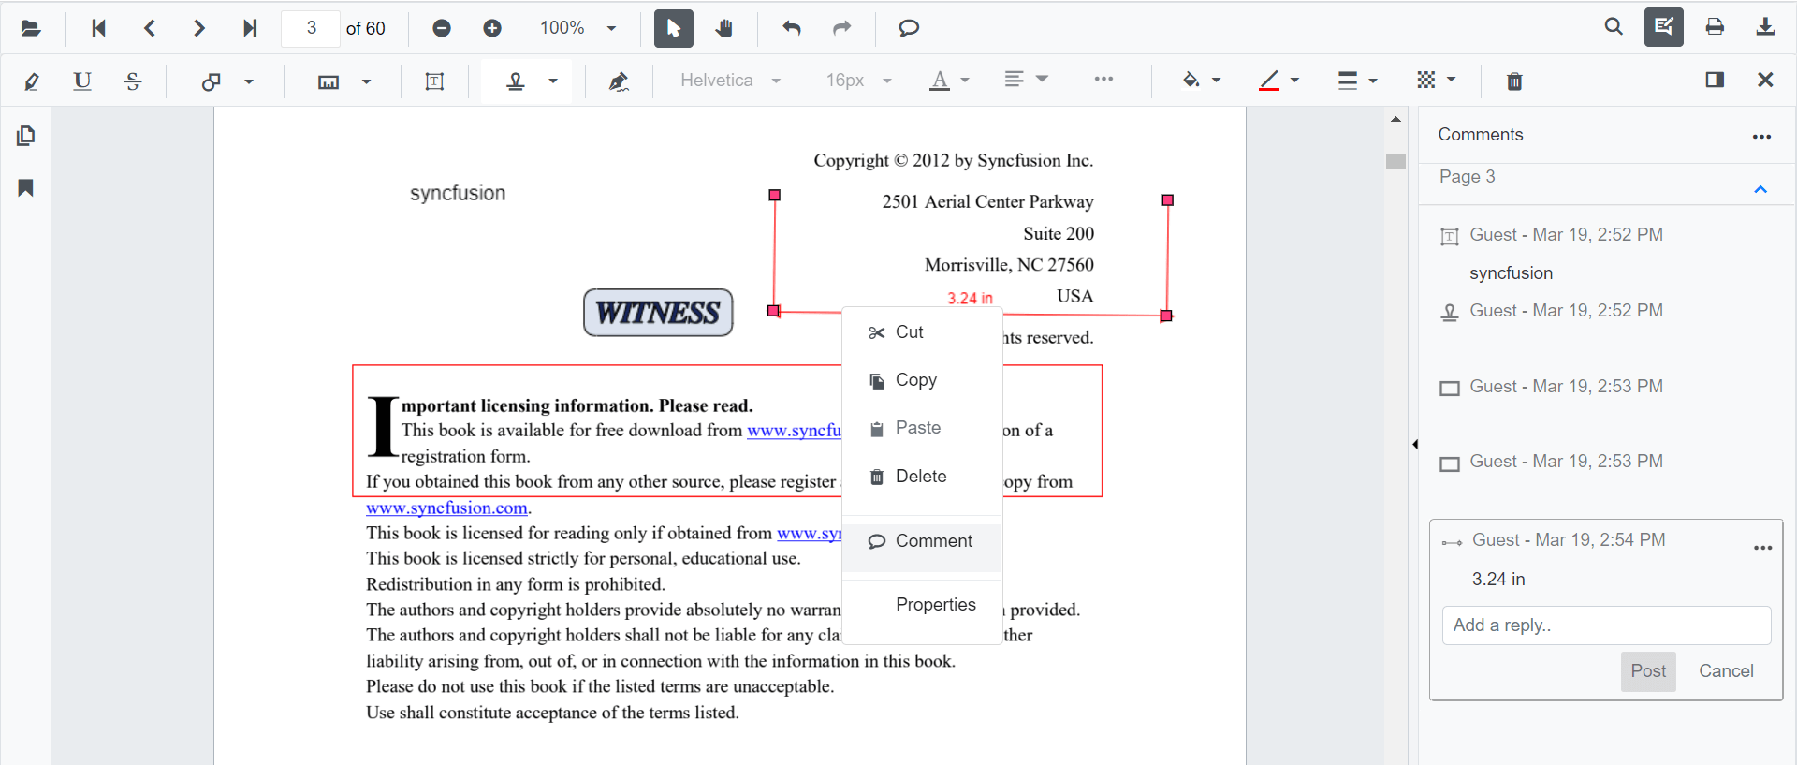Viewport: 1797px width, 765px height.
Task: Open the Comments panel more options menu
Action: 1761,137
